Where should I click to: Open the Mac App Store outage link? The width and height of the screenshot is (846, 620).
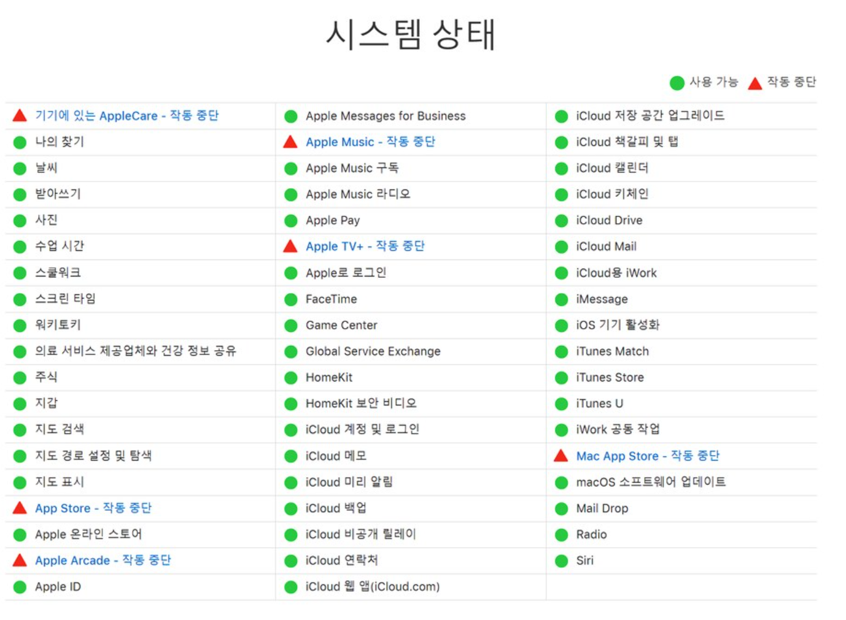(x=648, y=456)
